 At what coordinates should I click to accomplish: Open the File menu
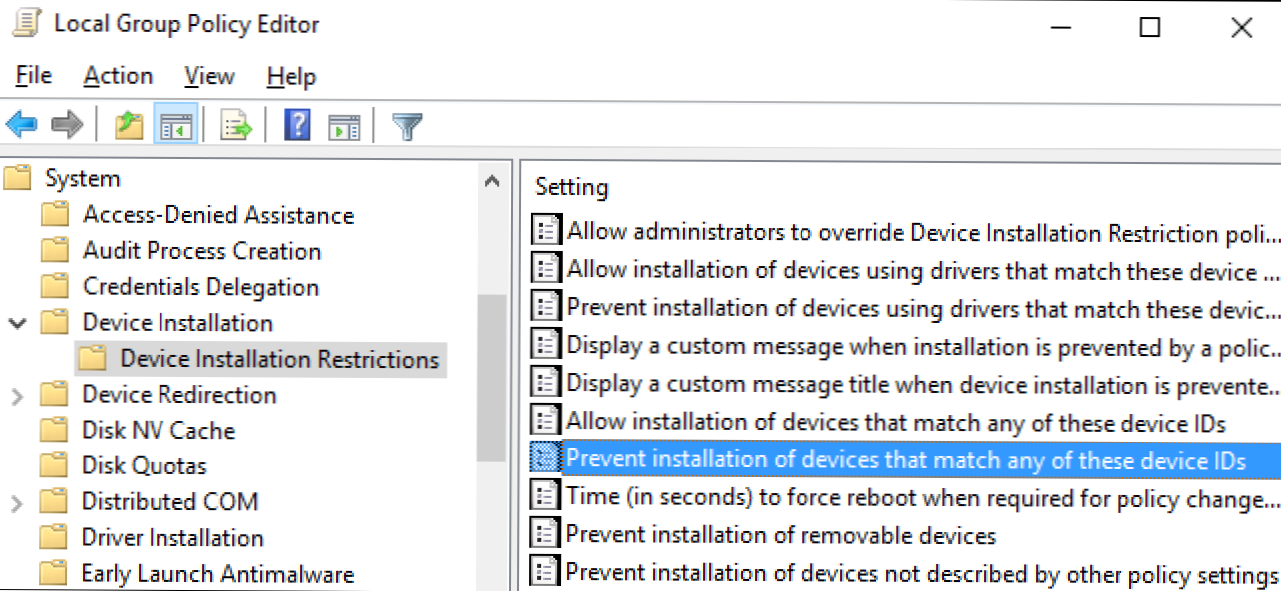point(34,76)
